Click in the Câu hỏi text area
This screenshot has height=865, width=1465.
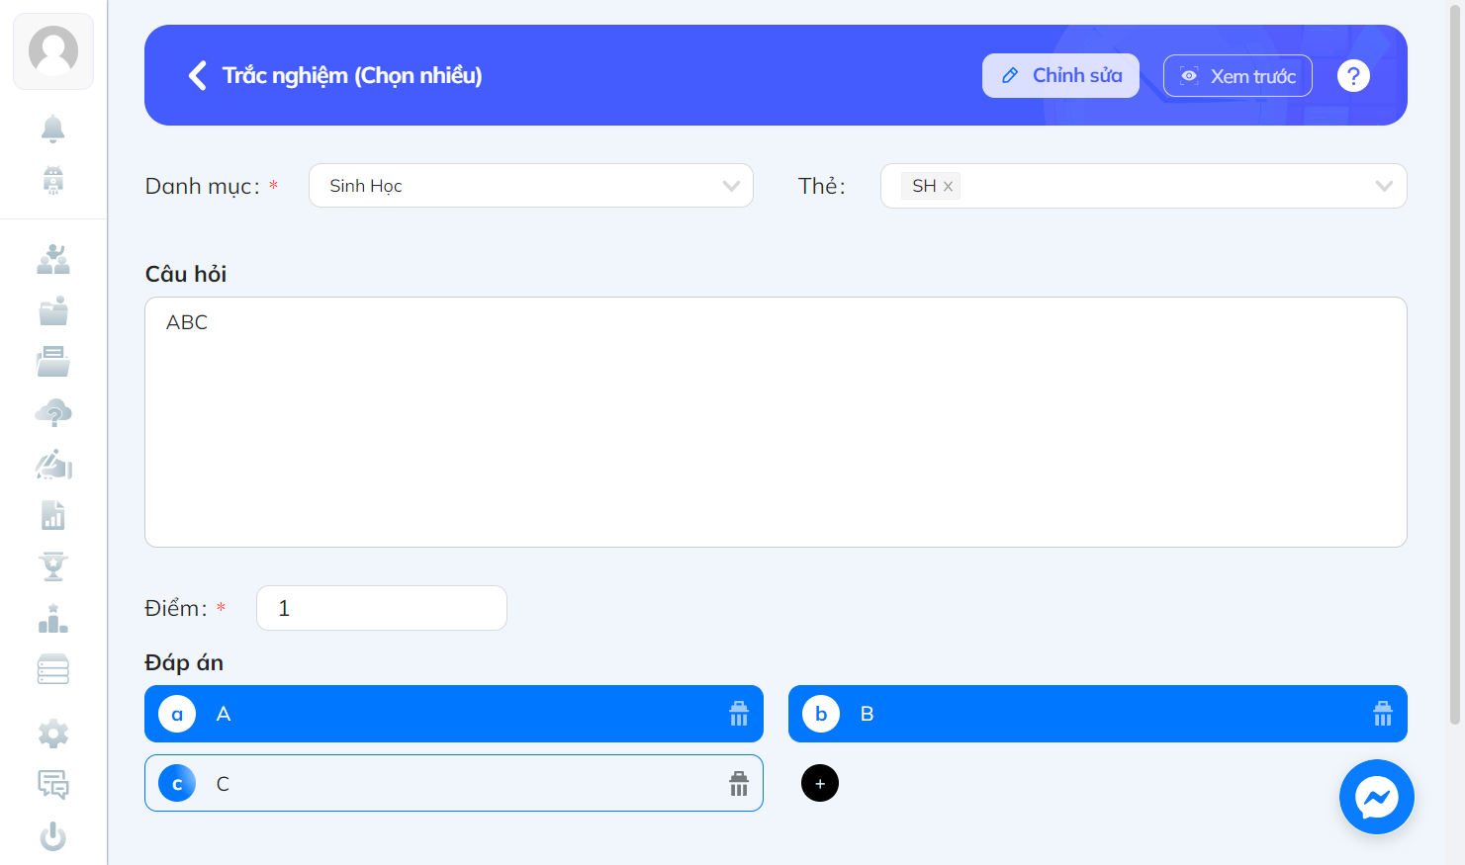[776, 422]
